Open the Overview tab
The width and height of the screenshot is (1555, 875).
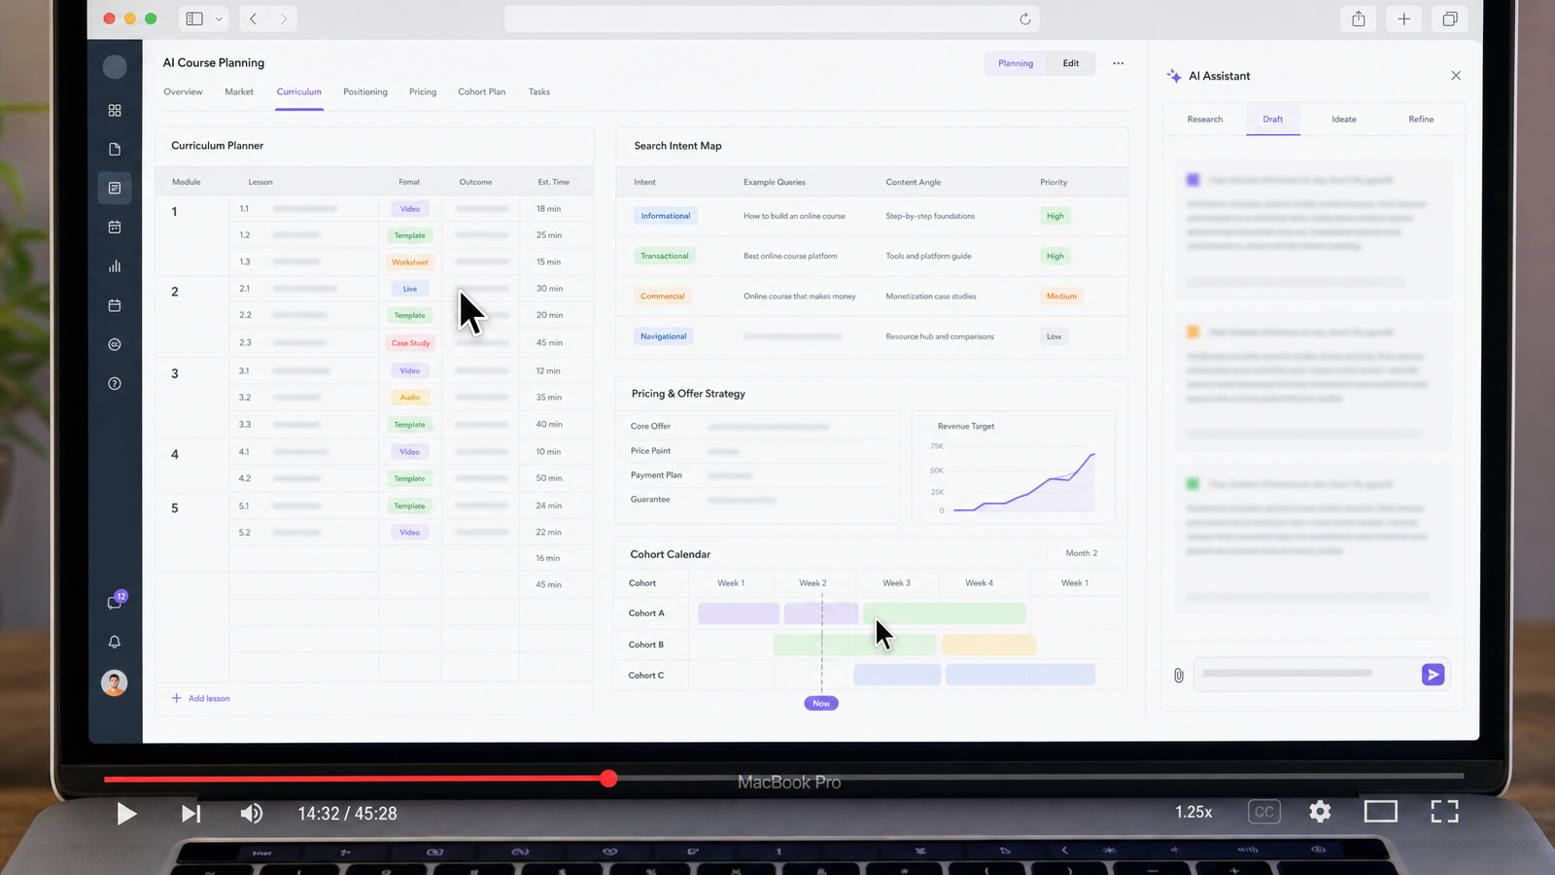click(183, 92)
